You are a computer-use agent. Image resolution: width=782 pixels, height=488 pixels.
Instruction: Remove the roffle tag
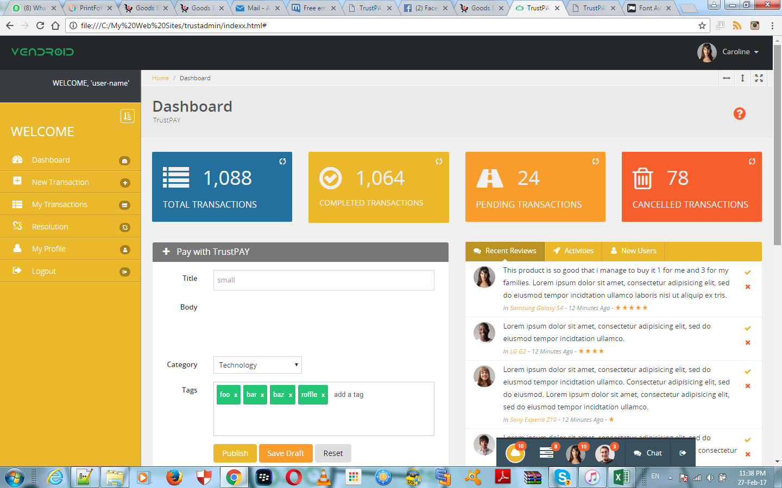pos(323,395)
